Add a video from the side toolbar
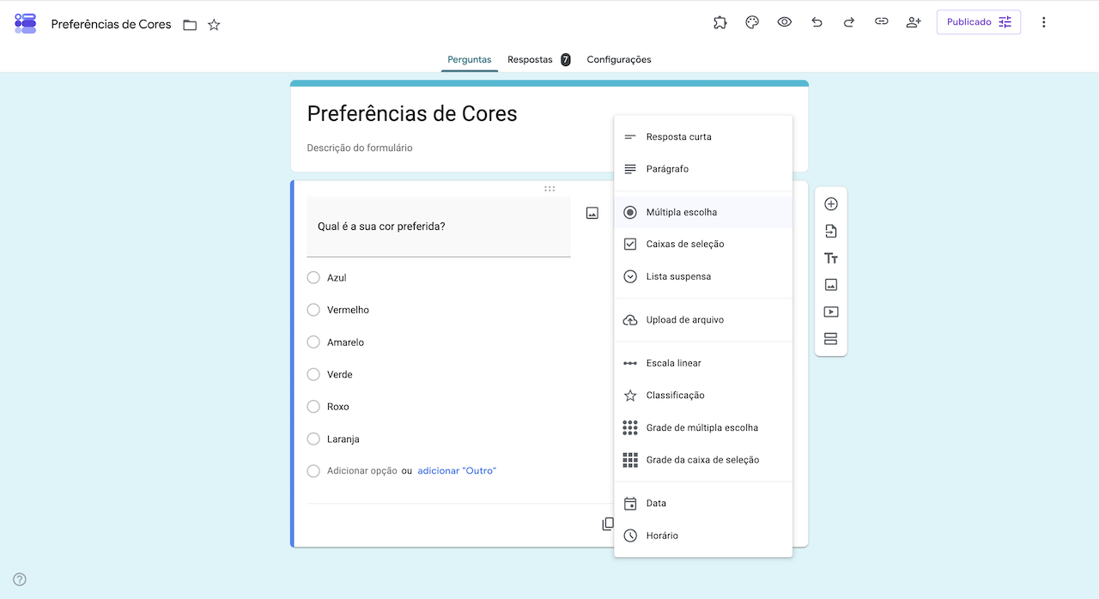Viewport: 1099px width, 599px height. tap(830, 312)
